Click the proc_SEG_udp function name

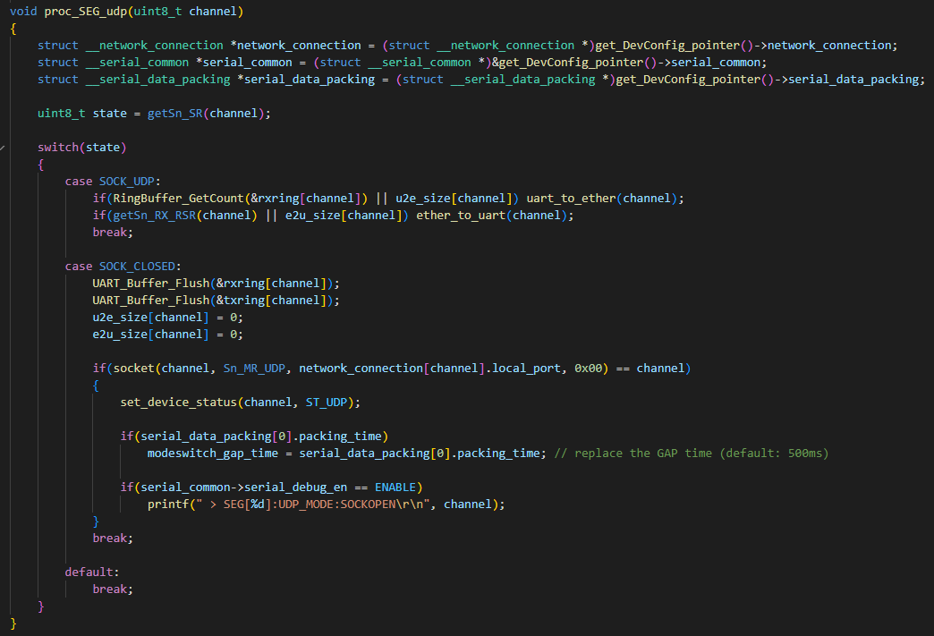(85, 12)
